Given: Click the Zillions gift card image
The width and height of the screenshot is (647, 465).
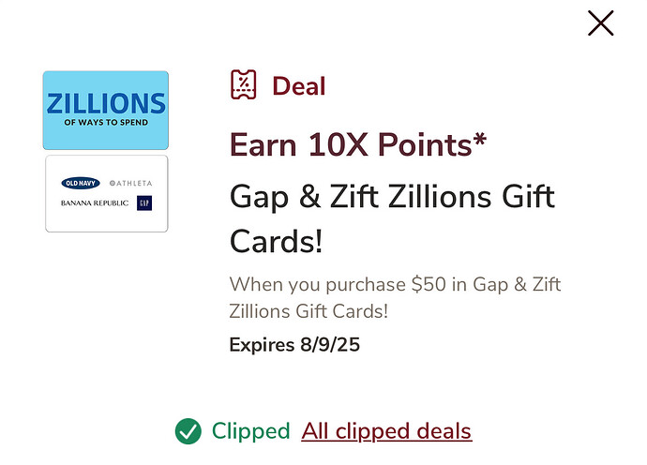Looking at the screenshot, I should point(106,111).
